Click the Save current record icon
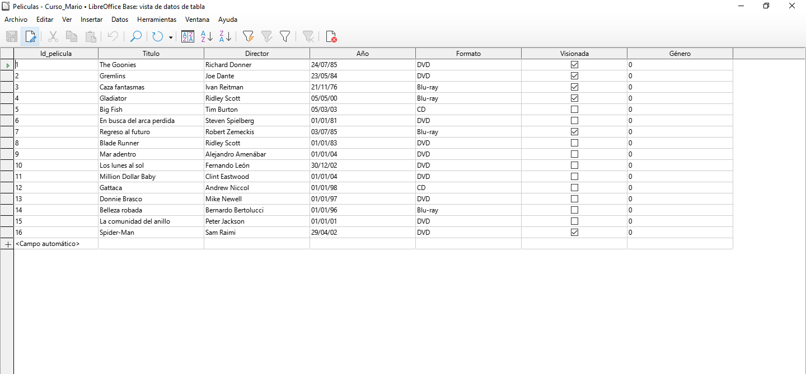The image size is (806, 374). 12,36
